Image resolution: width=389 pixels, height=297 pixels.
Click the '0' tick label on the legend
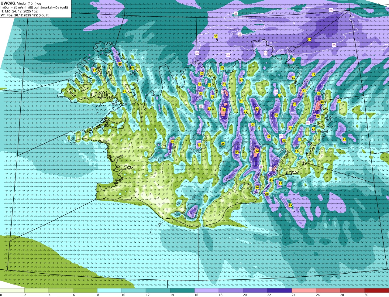click(x=1, y=295)
